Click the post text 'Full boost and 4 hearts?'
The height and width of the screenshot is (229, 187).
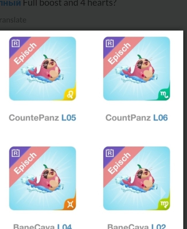coord(70,3)
